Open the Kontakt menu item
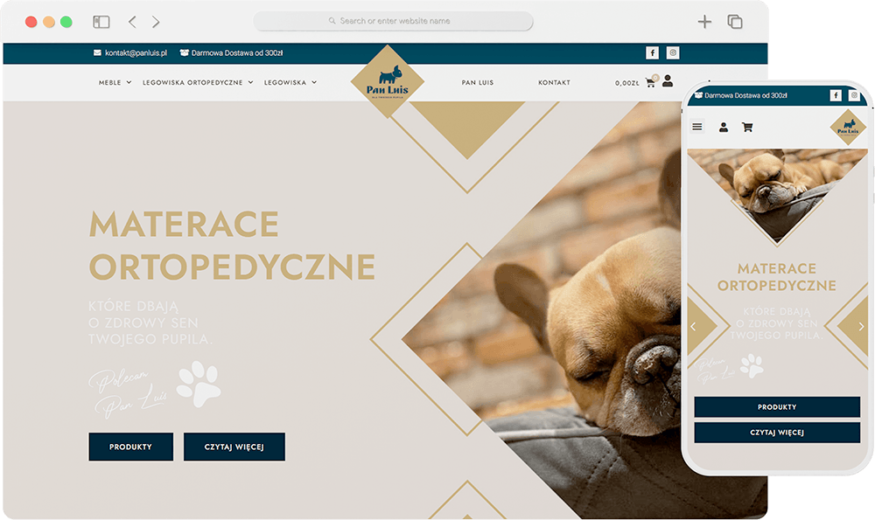Screen dimensions: 875x520 click(x=554, y=82)
